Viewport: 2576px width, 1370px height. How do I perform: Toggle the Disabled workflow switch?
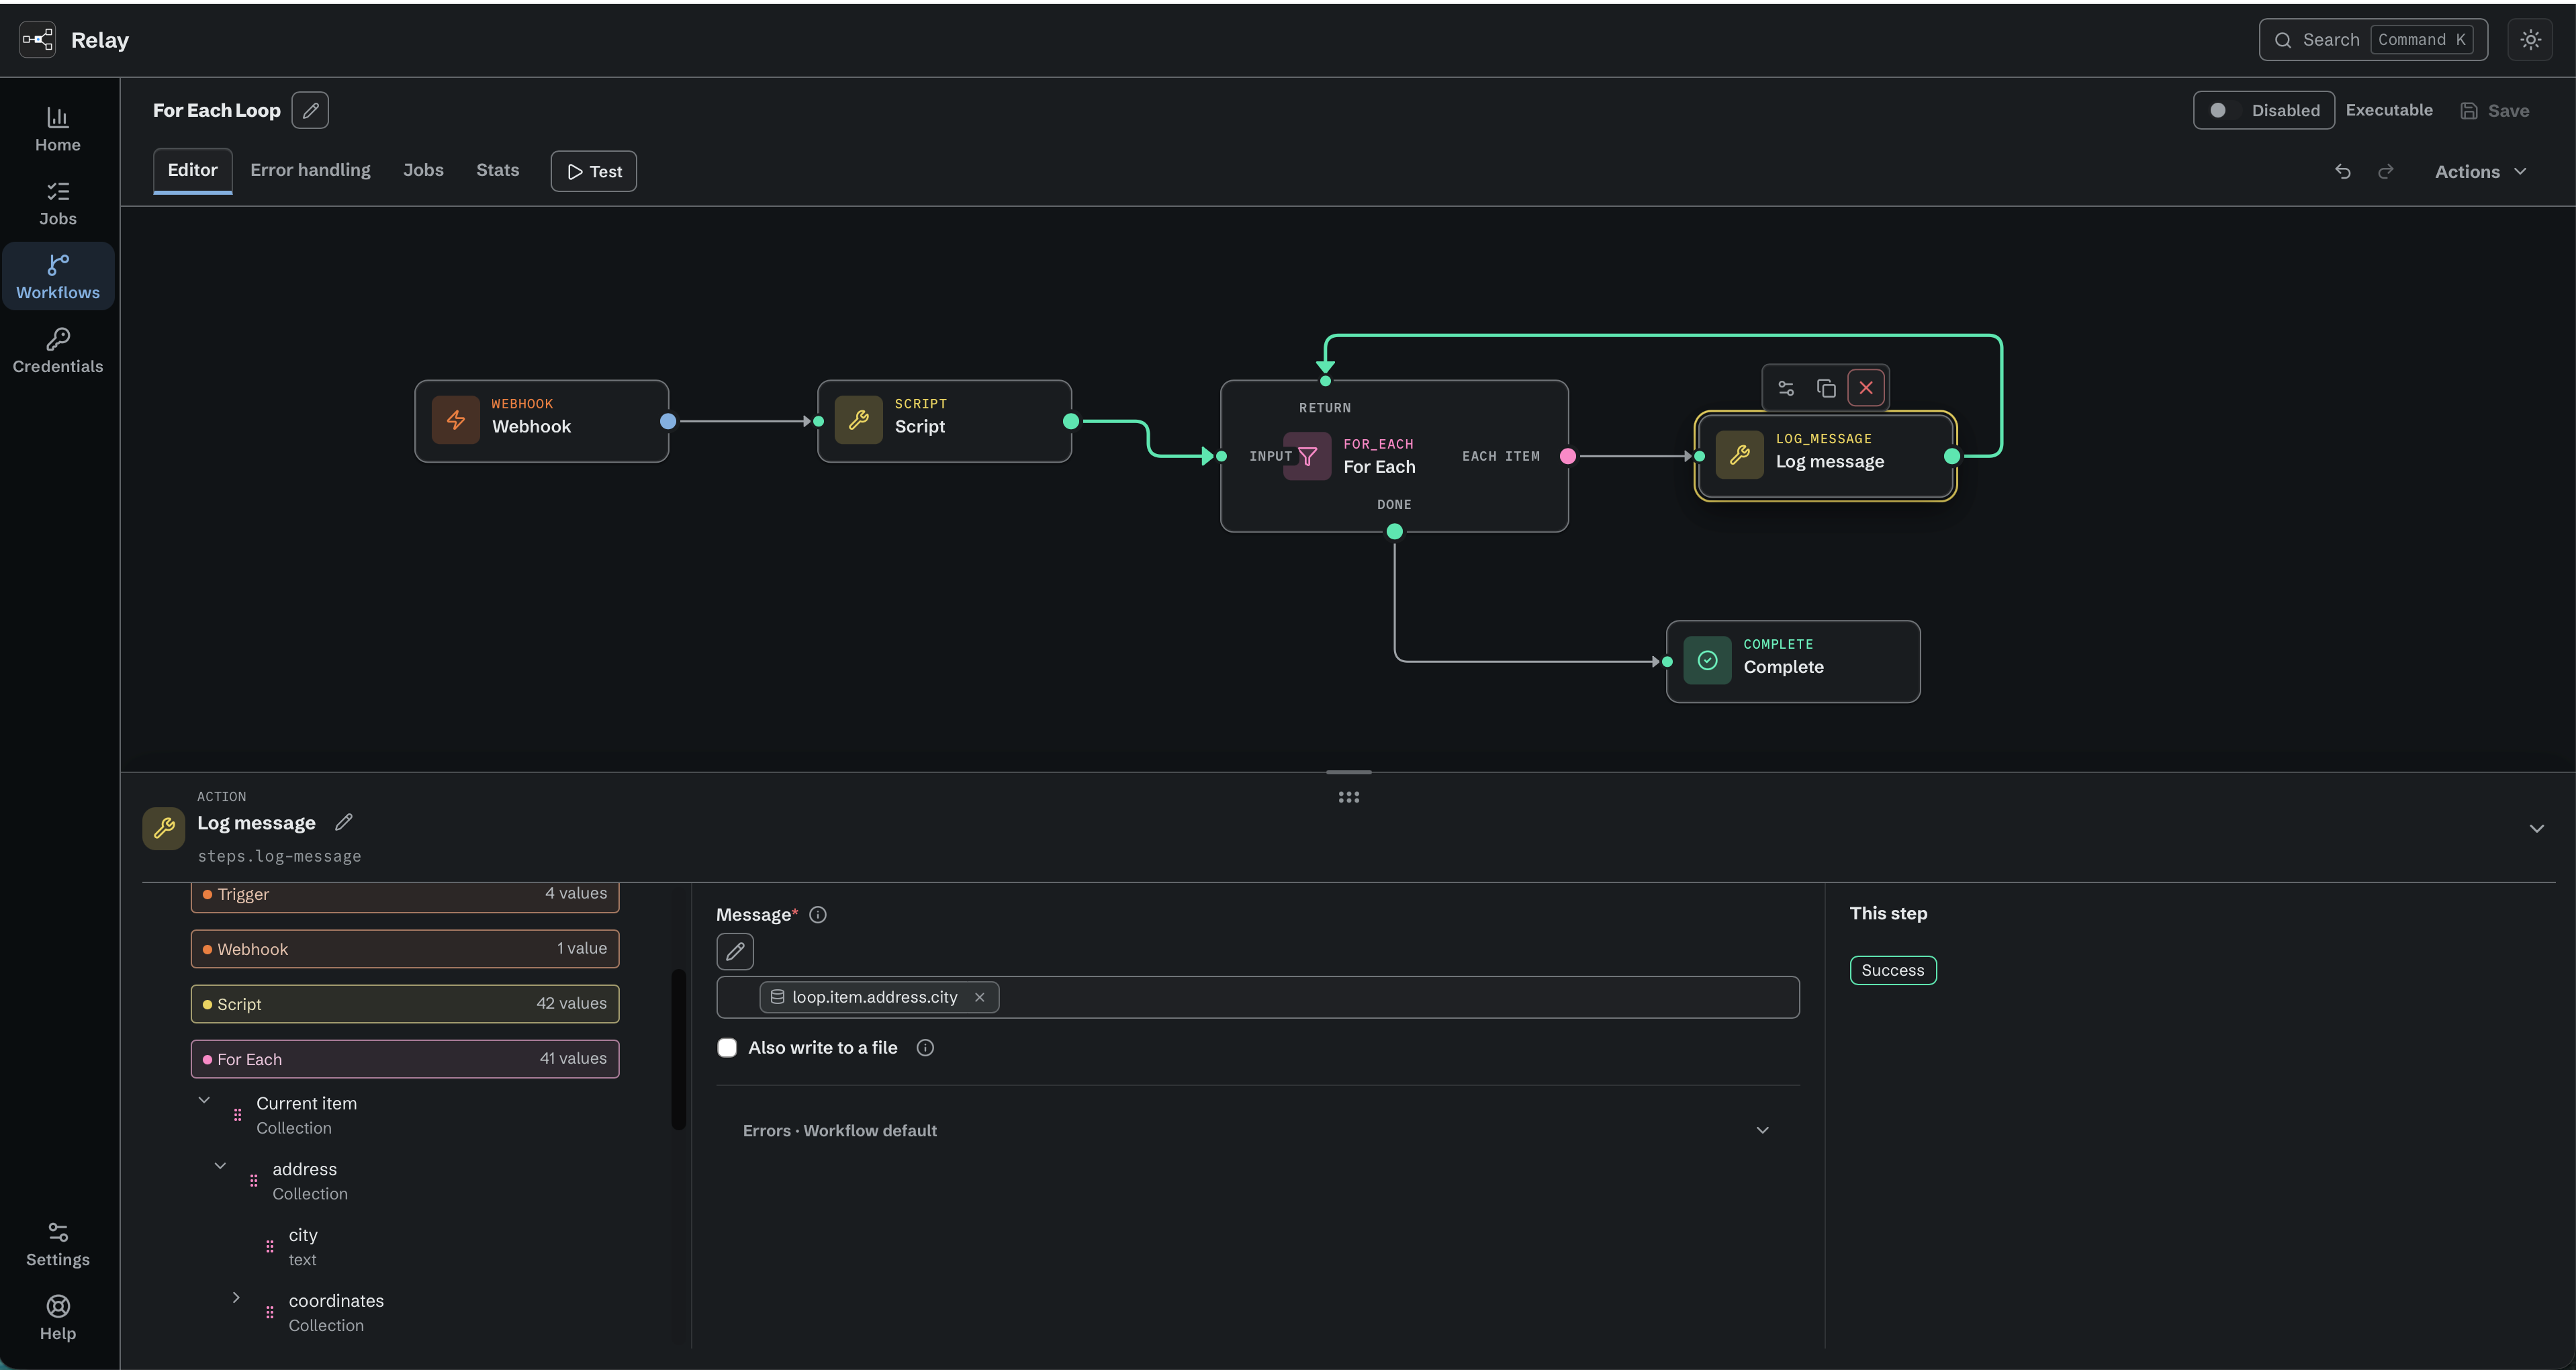(2264, 110)
